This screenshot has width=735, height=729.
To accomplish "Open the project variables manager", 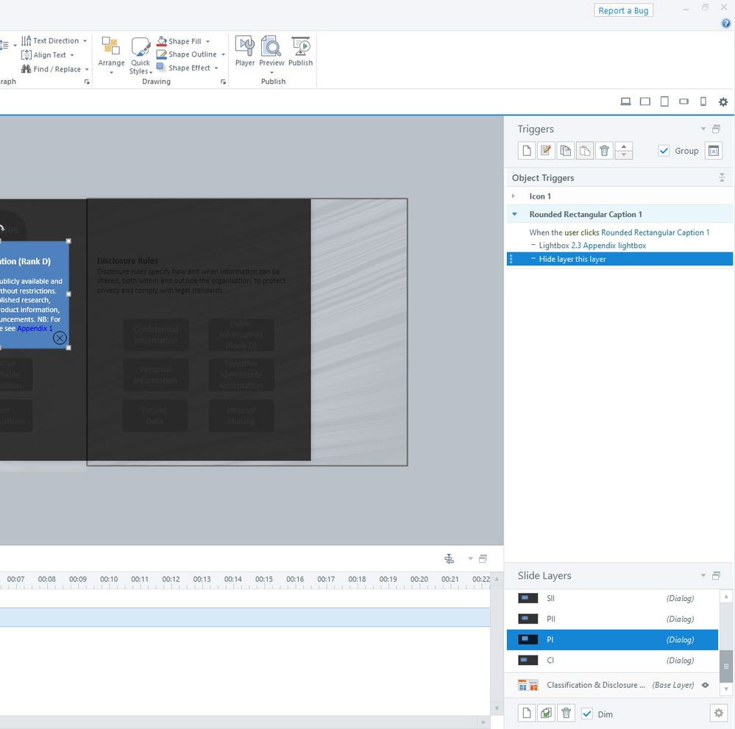I will (713, 151).
